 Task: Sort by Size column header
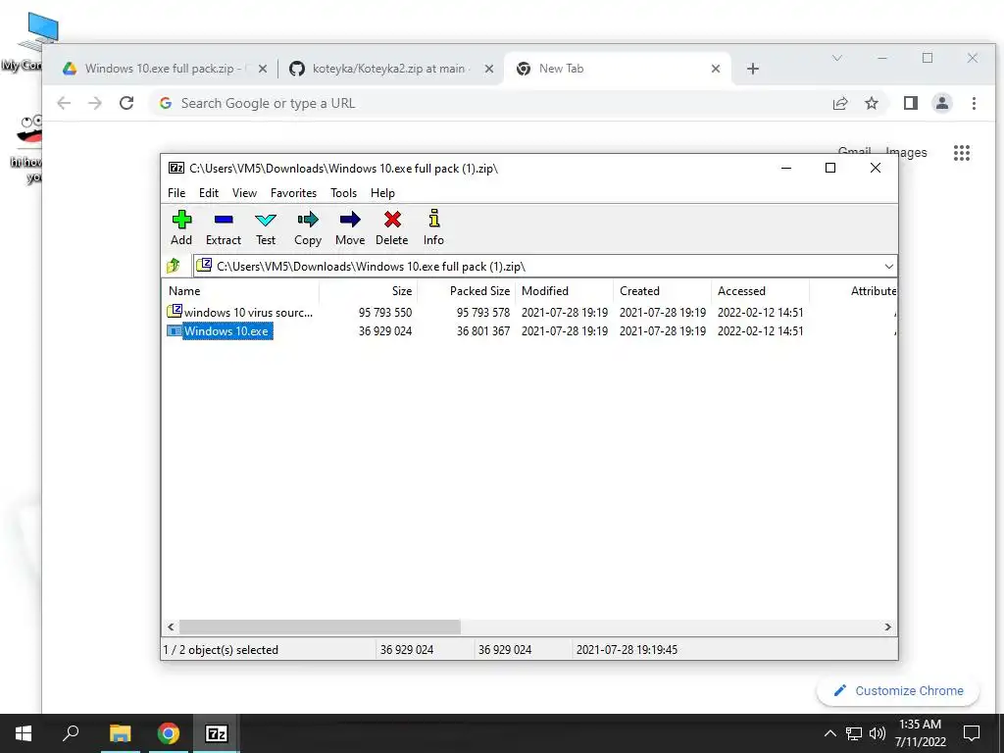point(369,290)
